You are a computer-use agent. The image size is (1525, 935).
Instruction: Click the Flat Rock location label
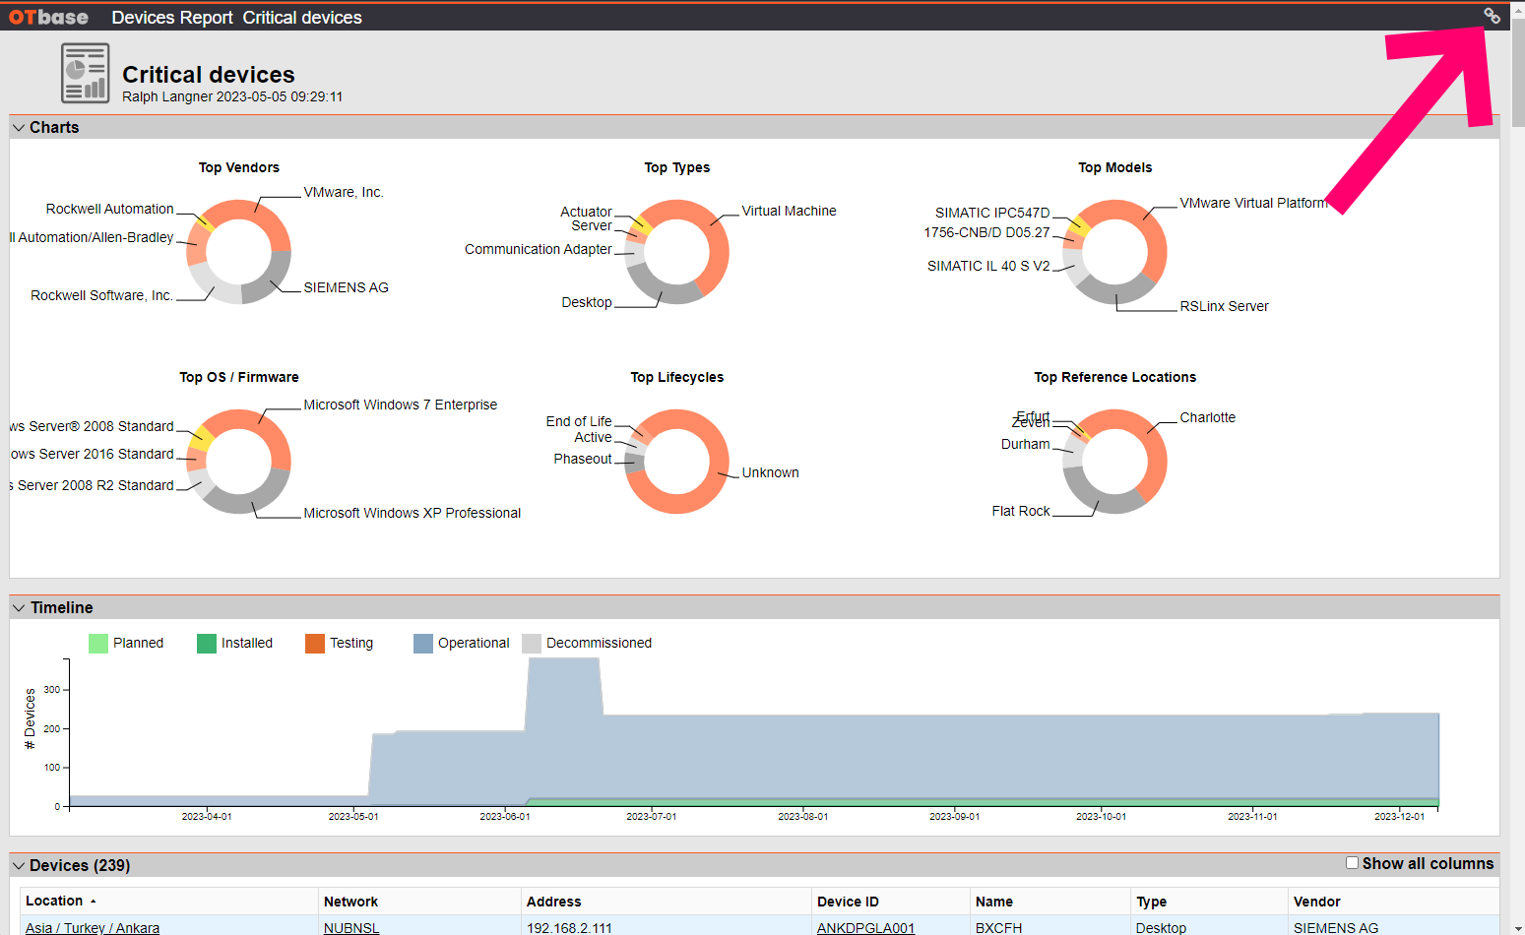1021,511
